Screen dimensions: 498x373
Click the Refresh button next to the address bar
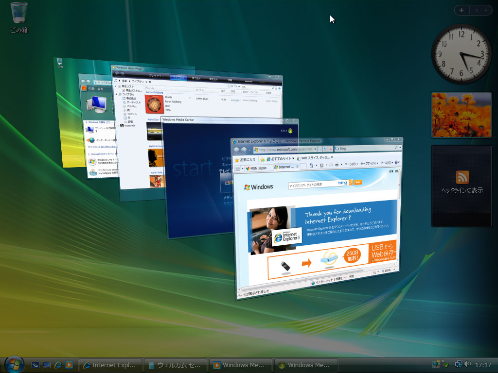click(x=326, y=148)
